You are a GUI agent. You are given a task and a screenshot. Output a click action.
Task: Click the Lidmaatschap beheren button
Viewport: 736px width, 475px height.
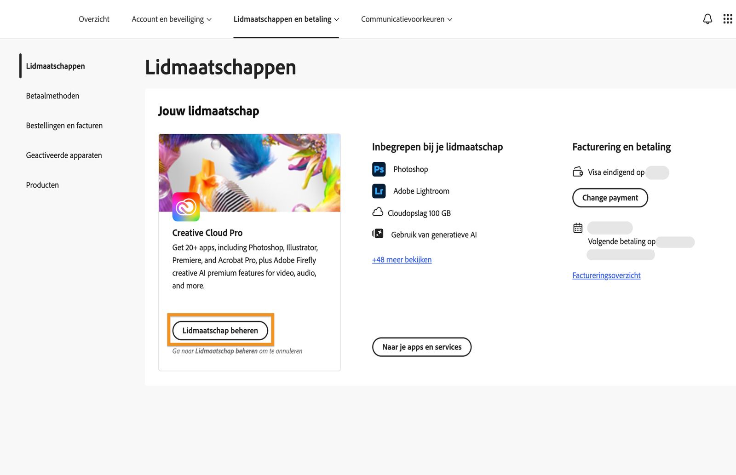220,331
